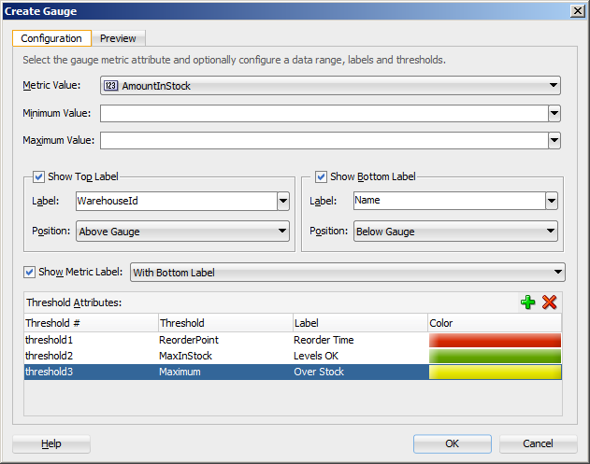
Task: Open Help for the gauge dialog
Action: [x=51, y=443]
